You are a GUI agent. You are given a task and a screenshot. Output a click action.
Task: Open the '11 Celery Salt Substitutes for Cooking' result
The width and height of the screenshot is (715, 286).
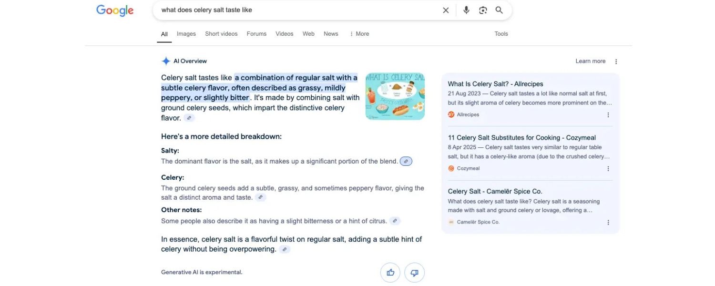[x=522, y=137]
